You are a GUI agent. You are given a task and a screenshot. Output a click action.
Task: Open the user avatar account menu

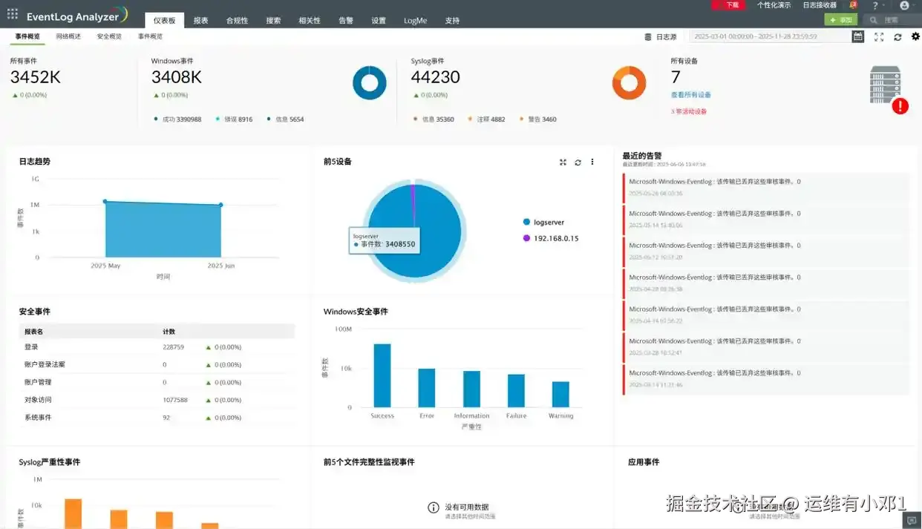tap(904, 5)
